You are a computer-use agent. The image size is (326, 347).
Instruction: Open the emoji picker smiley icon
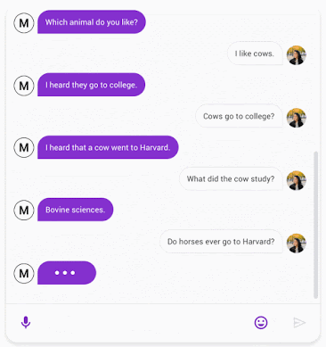coord(261,322)
